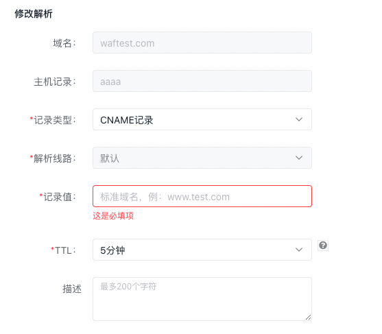Image resolution: width=382 pixels, height=334 pixels.
Task: Focus the 记录值 input with www.test.com placeholder
Action: (202, 196)
